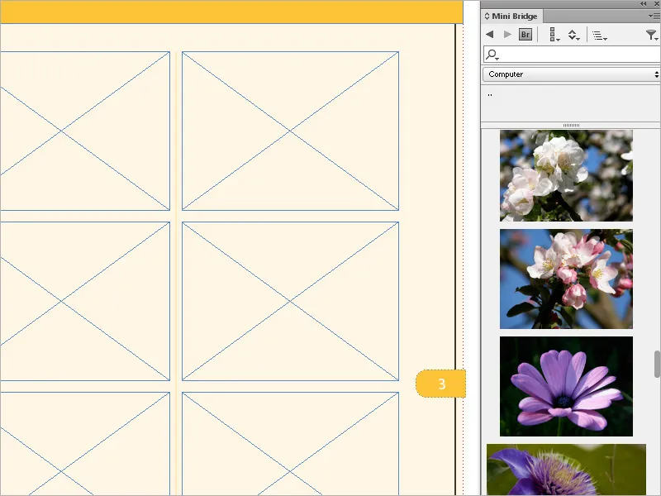Go back in Mini Bridge navigation
This screenshot has width=661, height=496.
489,34
